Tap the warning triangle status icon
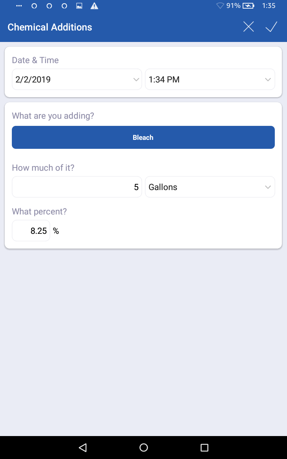The width and height of the screenshot is (287, 459). click(x=94, y=6)
